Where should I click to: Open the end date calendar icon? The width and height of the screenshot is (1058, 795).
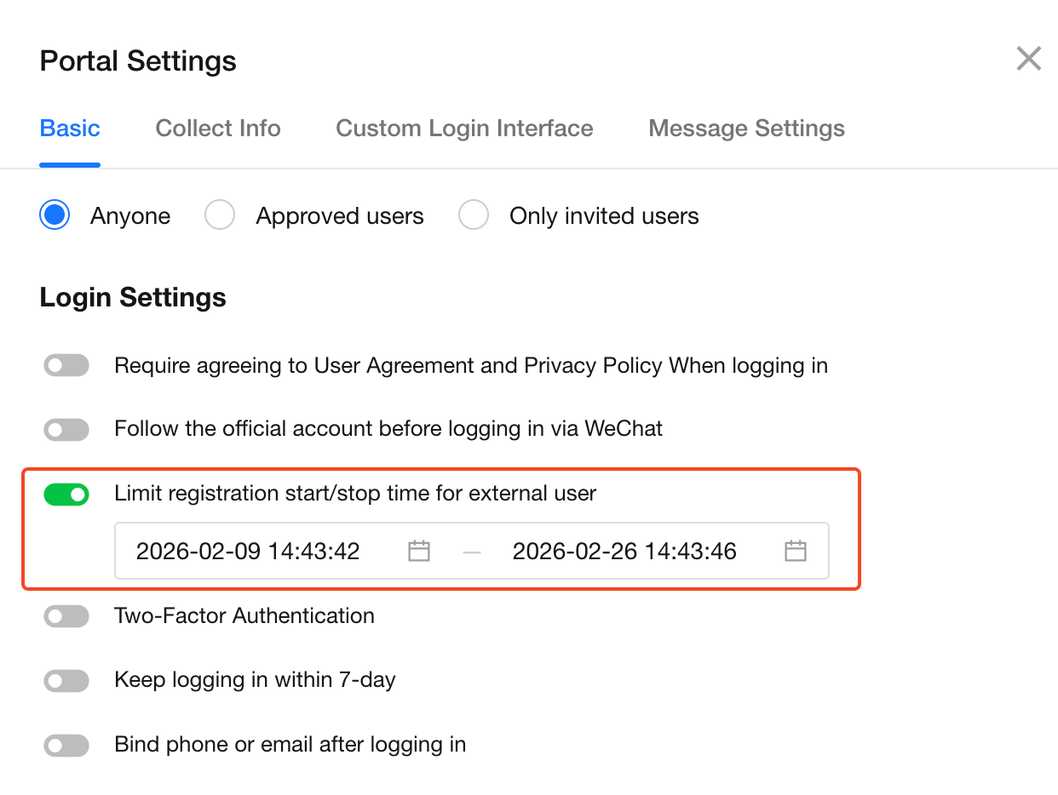795,552
